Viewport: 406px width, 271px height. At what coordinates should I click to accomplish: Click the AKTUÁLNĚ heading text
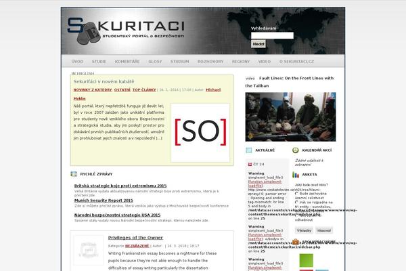[265, 150]
